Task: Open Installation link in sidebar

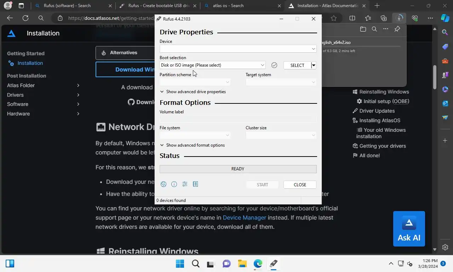Action: [x=30, y=63]
